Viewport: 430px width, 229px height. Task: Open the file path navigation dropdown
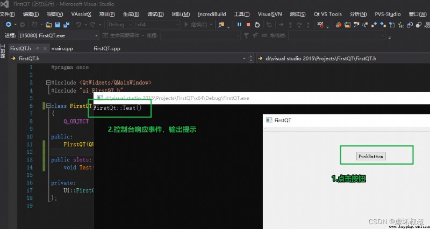[x=343, y=58]
